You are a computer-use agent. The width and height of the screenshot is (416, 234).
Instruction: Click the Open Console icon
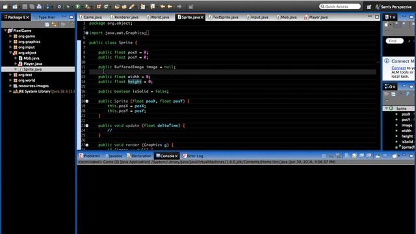point(395,156)
